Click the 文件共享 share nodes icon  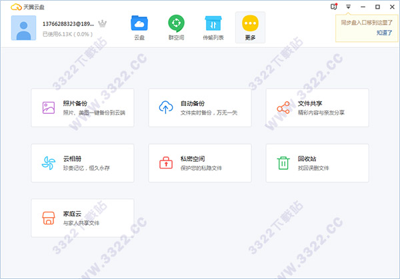point(283,107)
